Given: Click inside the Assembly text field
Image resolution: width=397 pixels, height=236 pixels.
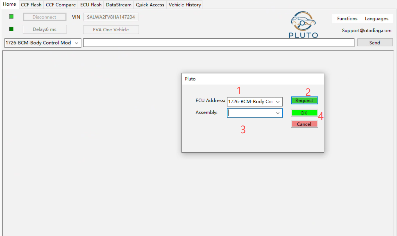Looking at the screenshot, I should pyautogui.click(x=251, y=113).
